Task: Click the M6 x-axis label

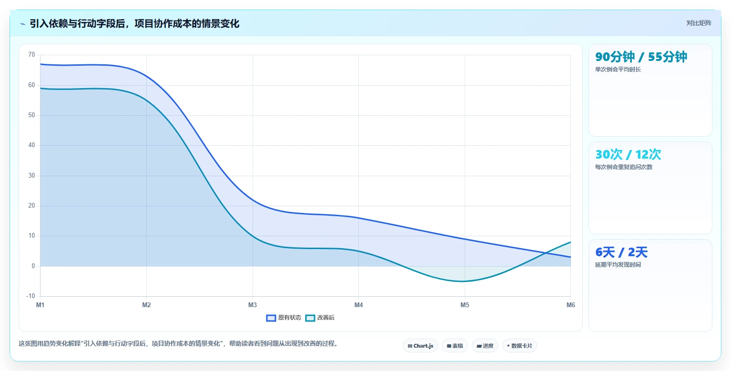Action: [570, 305]
